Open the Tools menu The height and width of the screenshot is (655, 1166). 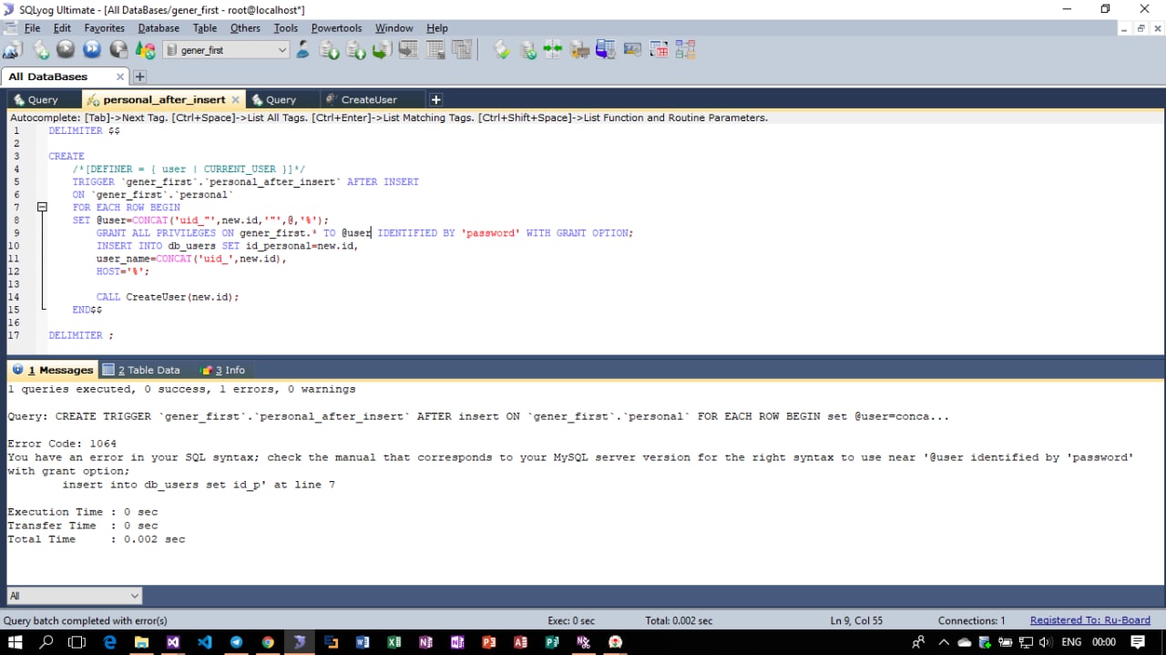click(286, 28)
